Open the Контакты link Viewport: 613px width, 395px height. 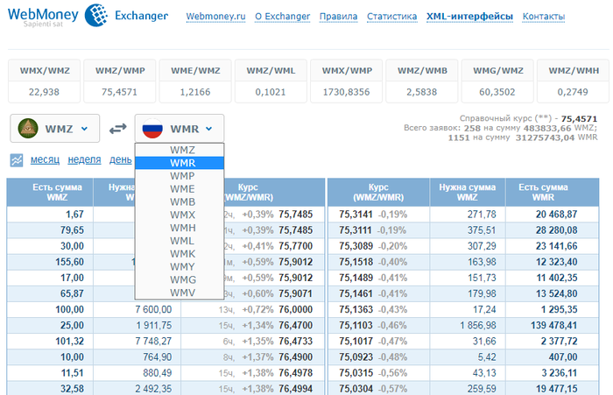pyautogui.click(x=544, y=17)
